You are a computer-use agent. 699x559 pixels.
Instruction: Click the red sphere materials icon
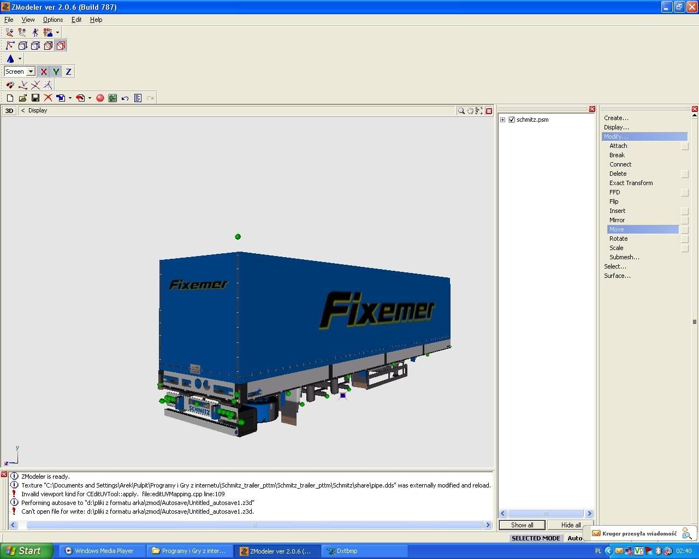point(100,98)
